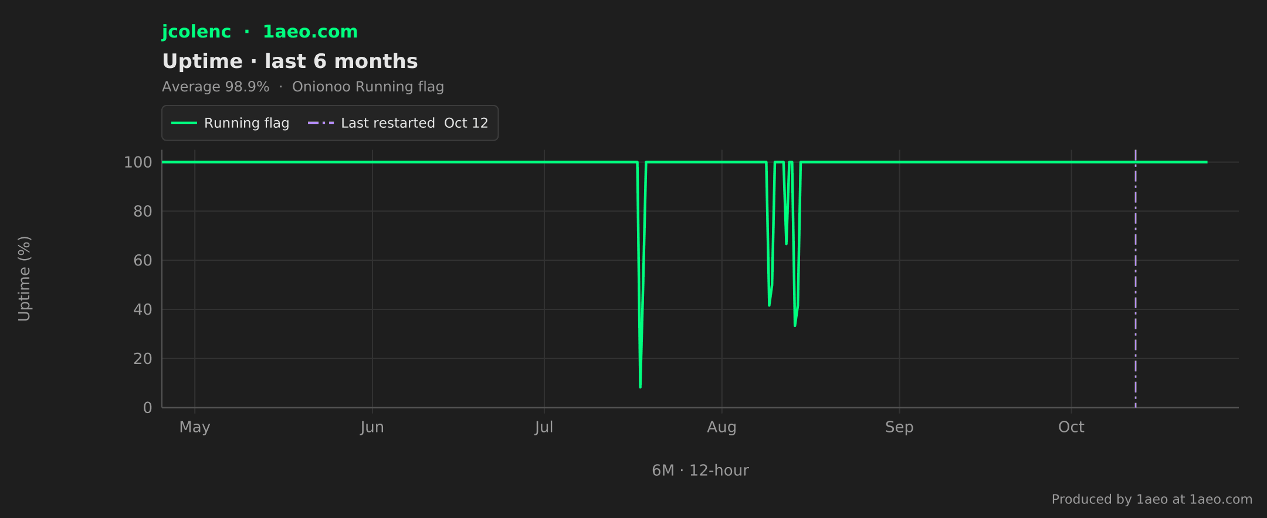Click the 'Average 98.9%' subtitle text
This screenshot has height=518, width=1267.
[x=216, y=87]
